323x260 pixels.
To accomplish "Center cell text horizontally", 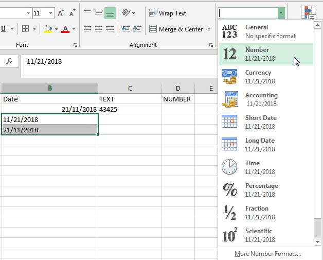I will click(x=99, y=29).
